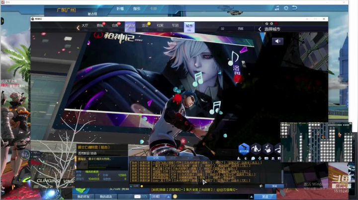
Task: Click 祈福 tab in outer window
Action: (x=120, y=8)
